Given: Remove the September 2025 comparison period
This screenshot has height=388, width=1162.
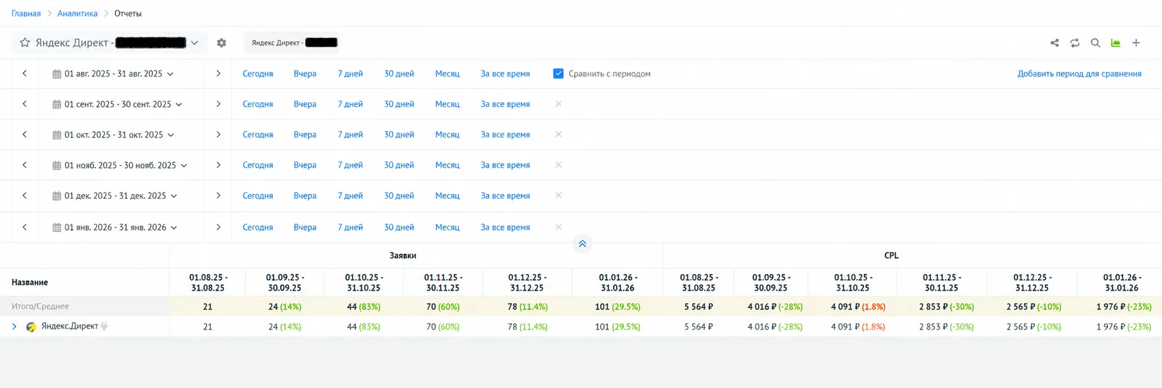Looking at the screenshot, I should (x=558, y=104).
